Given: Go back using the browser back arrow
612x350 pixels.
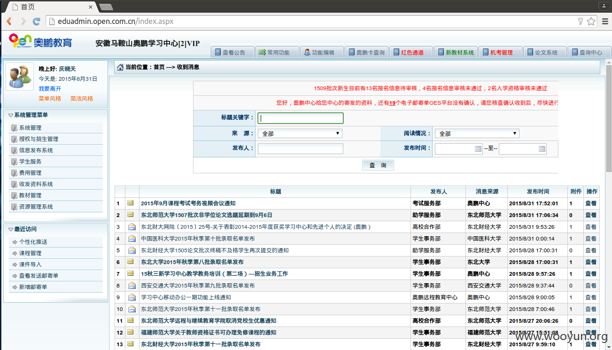Looking at the screenshot, I should click(x=9, y=22).
